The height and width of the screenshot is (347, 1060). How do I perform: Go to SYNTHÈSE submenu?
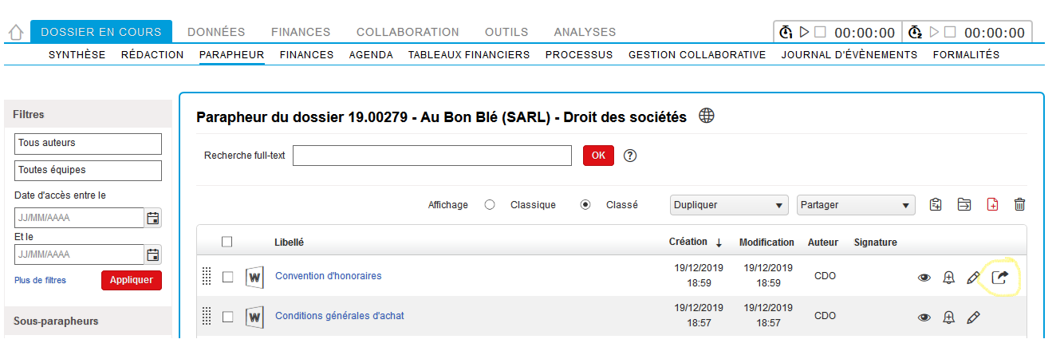pos(77,55)
